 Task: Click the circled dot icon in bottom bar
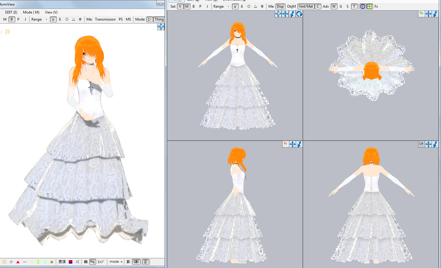click(x=11, y=262)
